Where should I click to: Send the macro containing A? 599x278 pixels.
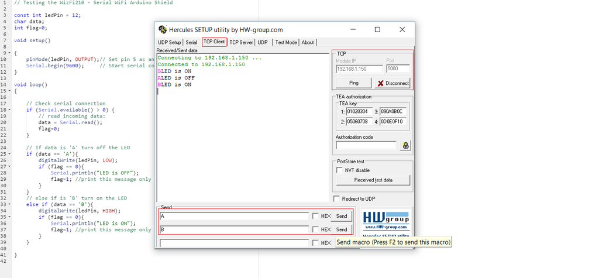(341, 216)
